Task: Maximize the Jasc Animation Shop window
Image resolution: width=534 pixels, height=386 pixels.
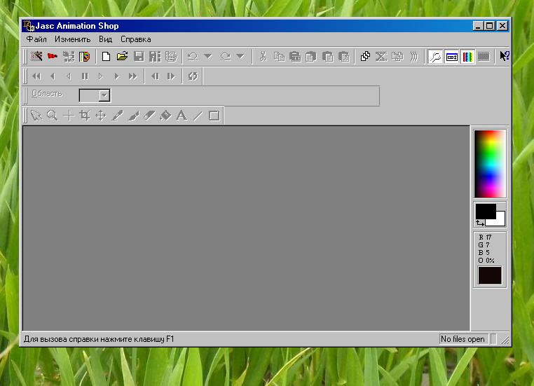Action: pyautogui.click(x=490, y=26)
